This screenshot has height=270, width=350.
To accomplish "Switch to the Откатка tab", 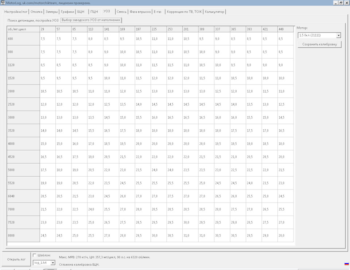I will click(x=36, y=12).
